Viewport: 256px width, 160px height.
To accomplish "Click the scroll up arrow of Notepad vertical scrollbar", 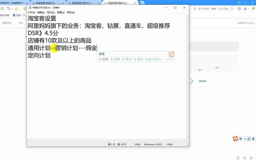I will [x=187, y=16].
